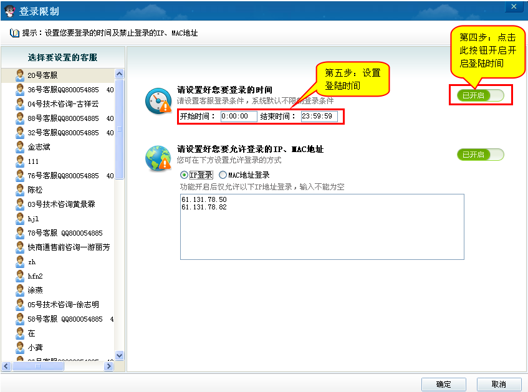Click avatar icon next to 陈松
The width and height of the screenshot is (528, 392).
pos(20,190)
